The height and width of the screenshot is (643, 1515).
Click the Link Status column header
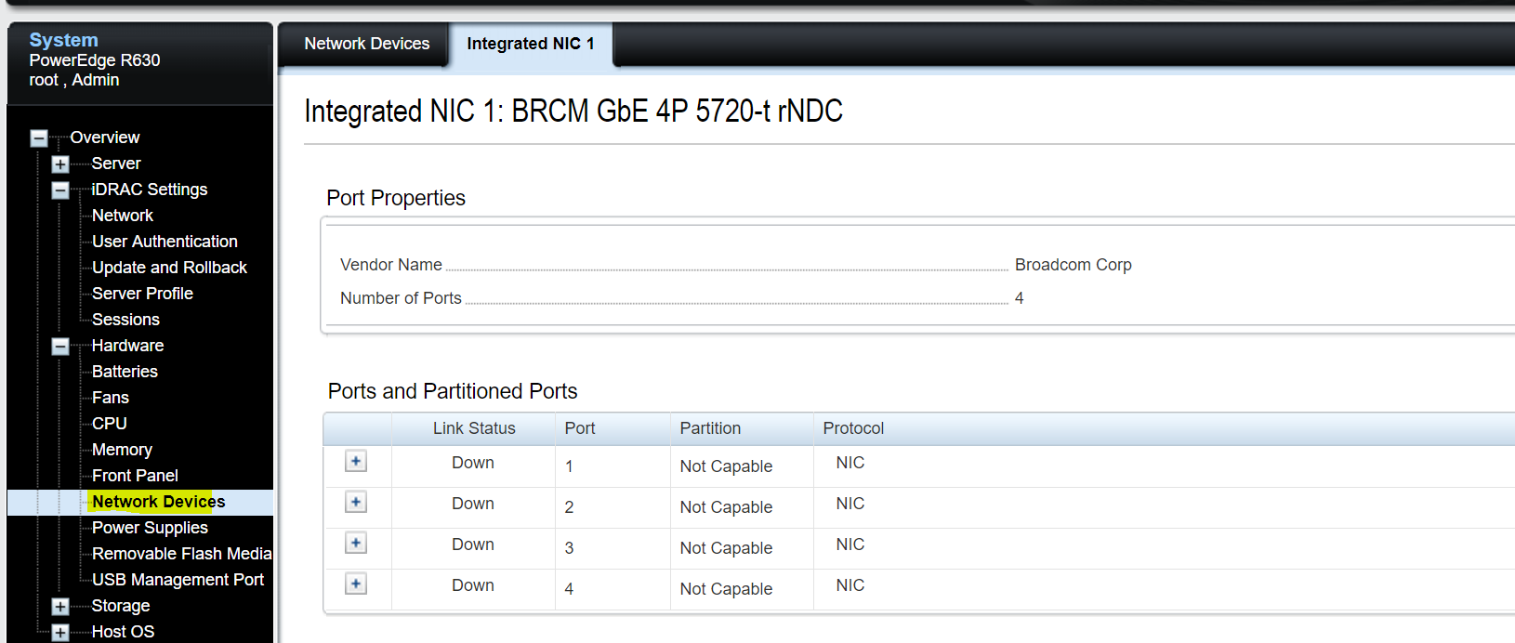[474, 428]
